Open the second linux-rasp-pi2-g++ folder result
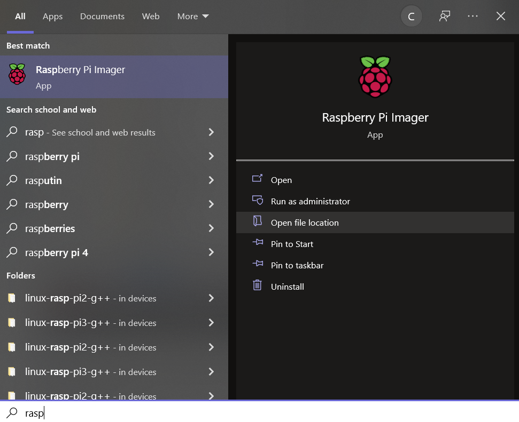 point(114,347)
